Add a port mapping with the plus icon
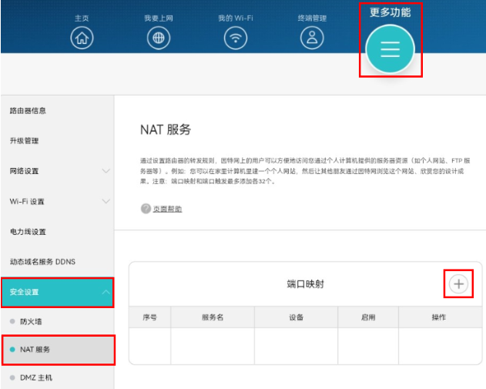The image size is (486, 389). (x=459, y=284)
